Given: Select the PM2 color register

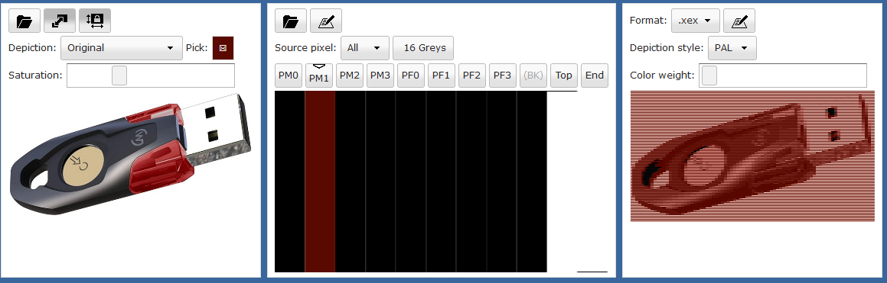Looking at the screenshot, I should (x=350, y=76).
